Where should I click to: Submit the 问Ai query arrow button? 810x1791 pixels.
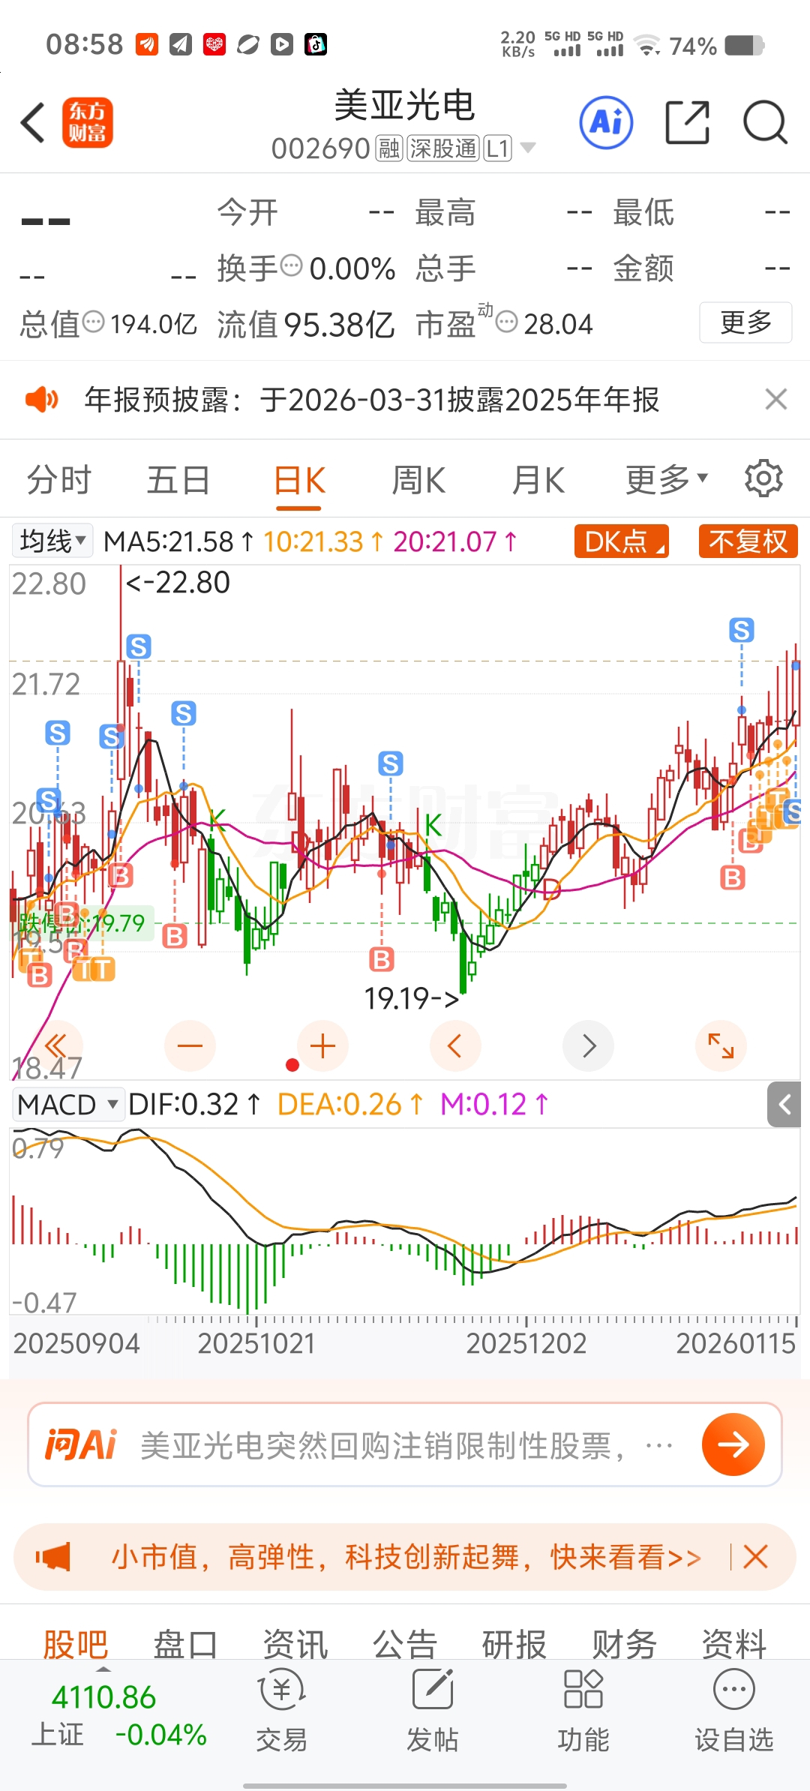pyautogui.click(x=733, y=1444)
